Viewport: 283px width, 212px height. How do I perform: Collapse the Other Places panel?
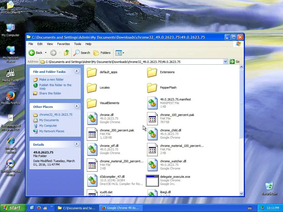click(77, 106)
